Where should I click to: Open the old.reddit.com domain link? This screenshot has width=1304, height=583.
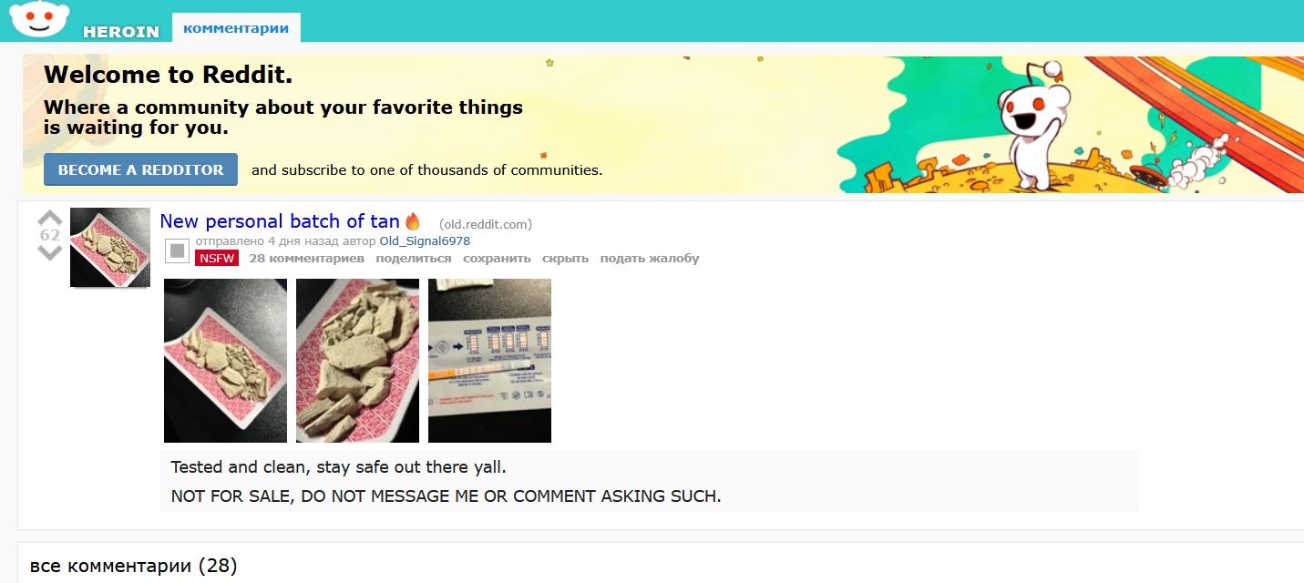click(x=486, y=224)
